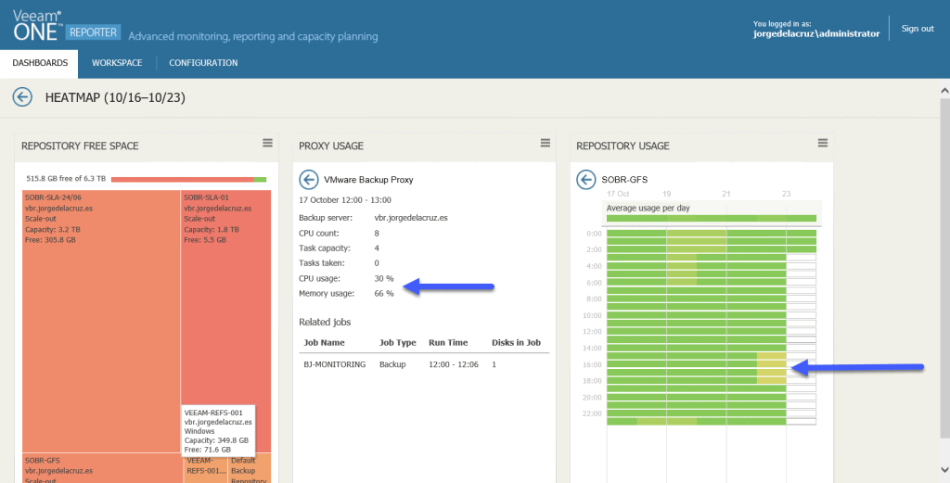The height and width of the screenshot is (483, 950).
Task: Click the Job Name column header
Action: [324, 343]
